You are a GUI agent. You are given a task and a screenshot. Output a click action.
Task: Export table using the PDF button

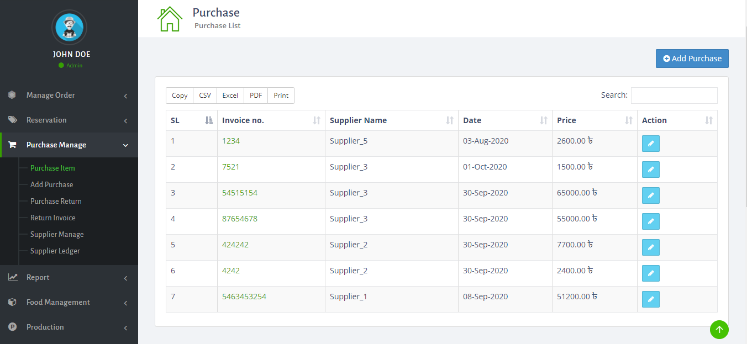click(256, 96)
